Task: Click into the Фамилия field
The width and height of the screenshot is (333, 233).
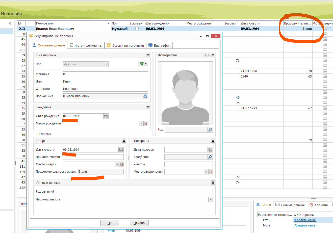Action: (x=105, y=74)
